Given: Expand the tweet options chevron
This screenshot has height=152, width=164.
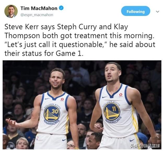Looking at the screenshot, I should [x=157, y=11].
